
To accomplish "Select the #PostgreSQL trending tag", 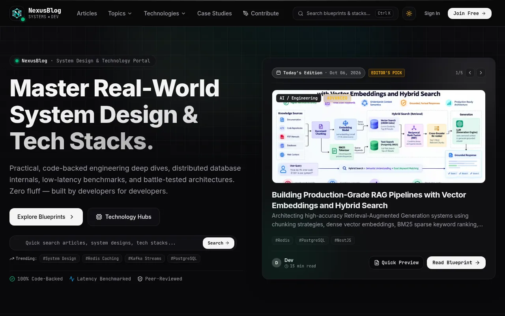I will pos(184,259).
